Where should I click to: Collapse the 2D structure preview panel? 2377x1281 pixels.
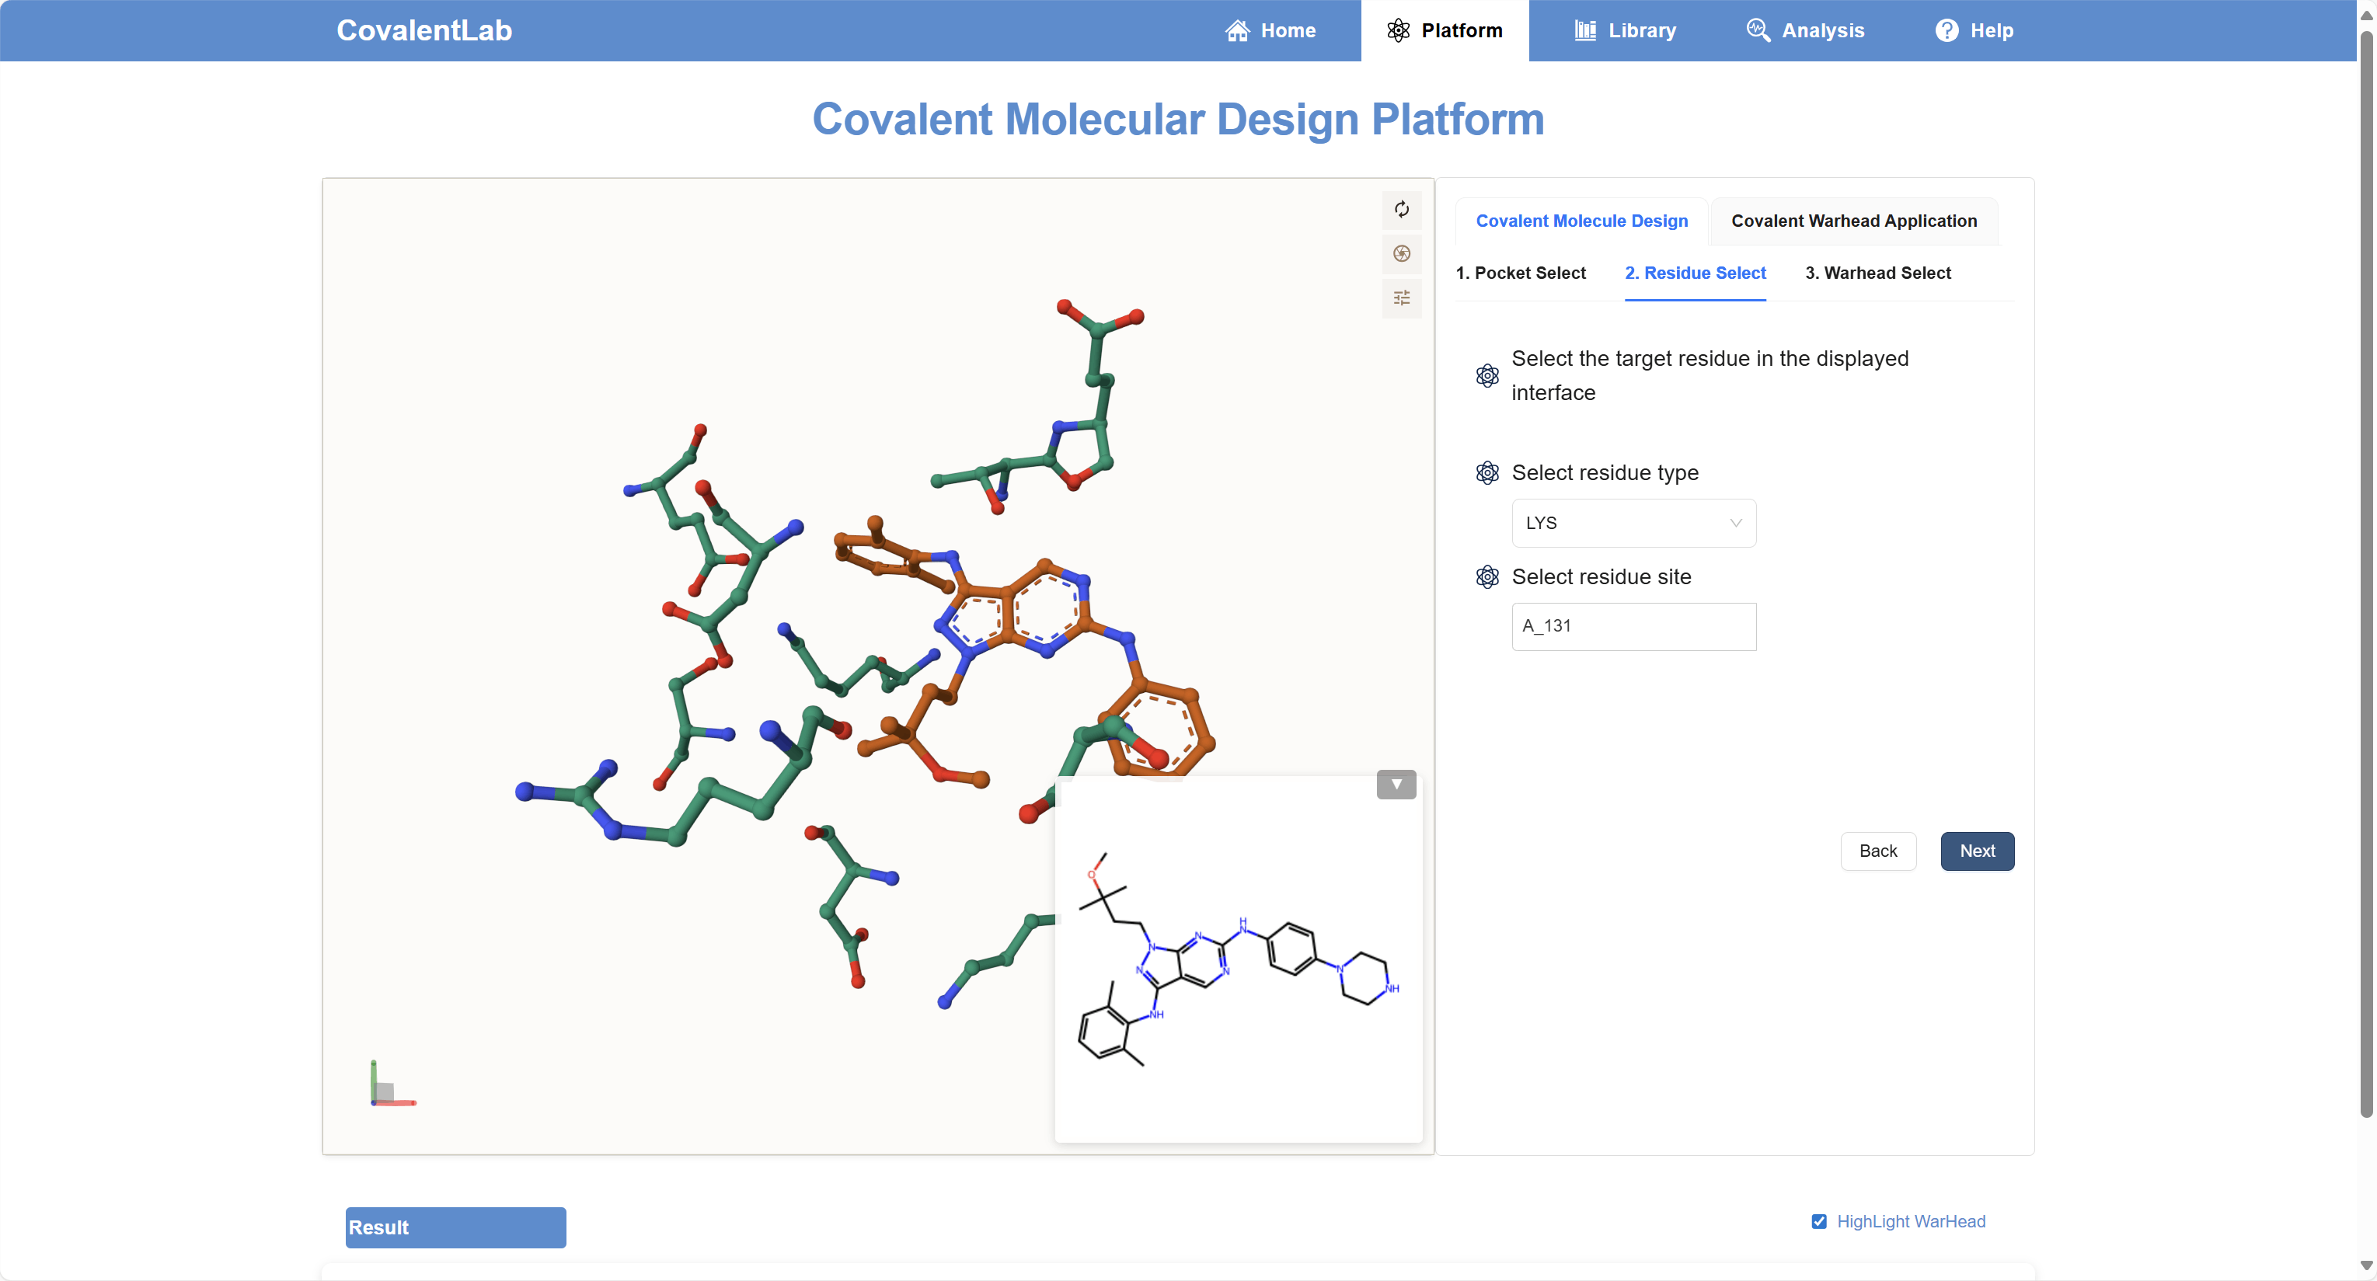click(x=1396, y=784)
